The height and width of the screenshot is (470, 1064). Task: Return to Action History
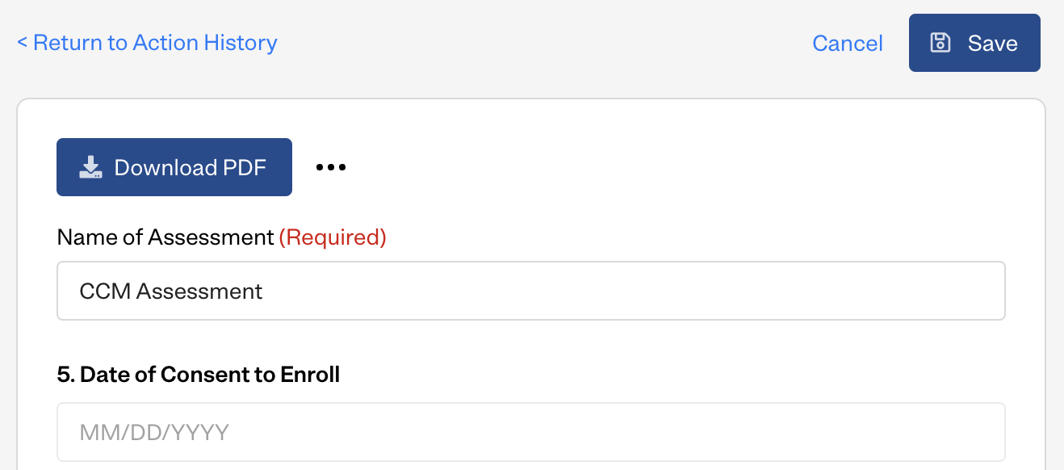pos(147,43)
